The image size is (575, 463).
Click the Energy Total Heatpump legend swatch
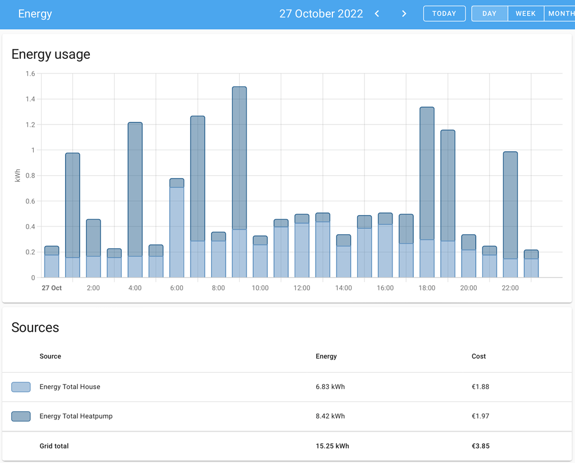pos(20,416)
